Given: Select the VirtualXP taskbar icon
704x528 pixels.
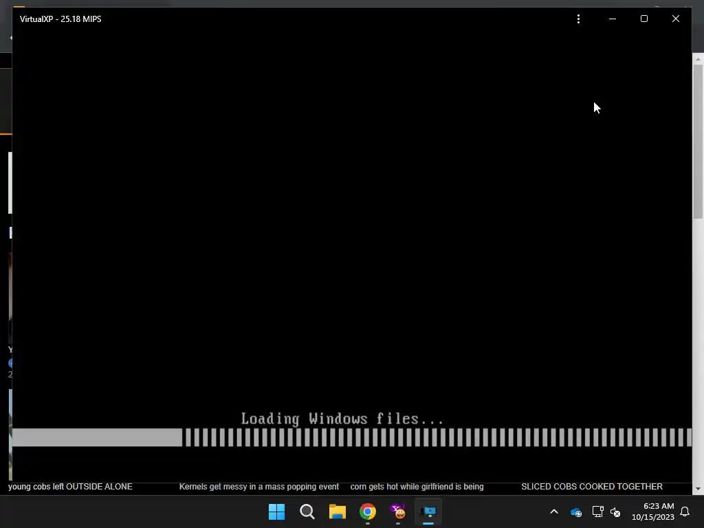Looking at the screenshot, I should coord(428,511).
